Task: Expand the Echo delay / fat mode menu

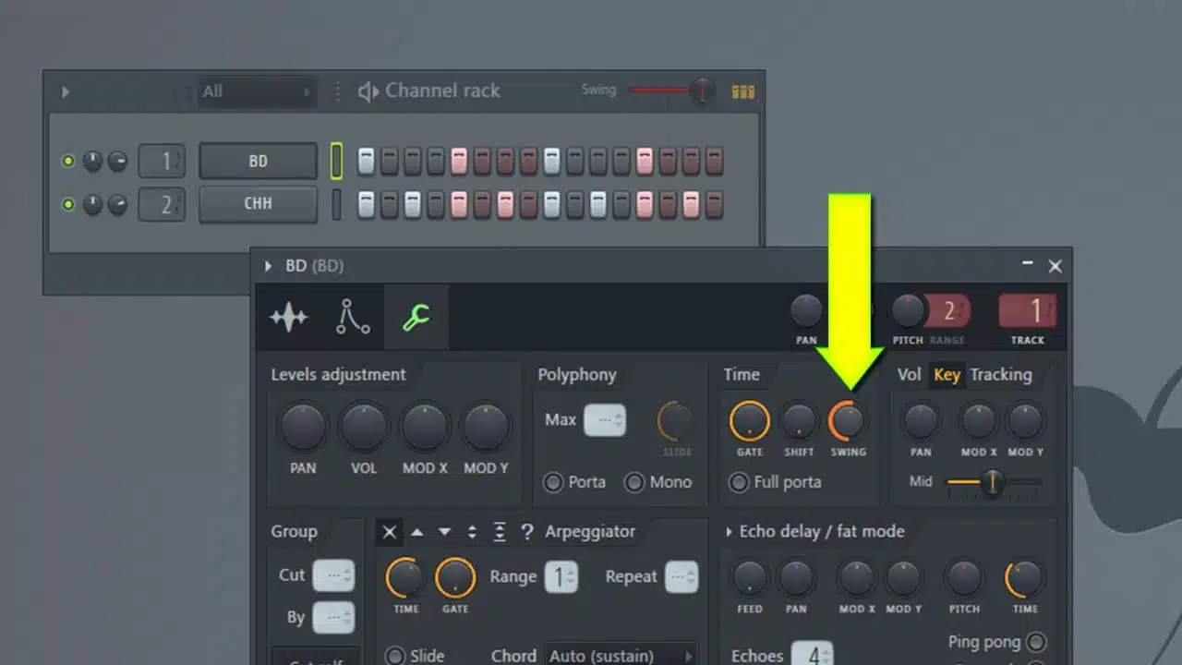Action: point(729,532)
